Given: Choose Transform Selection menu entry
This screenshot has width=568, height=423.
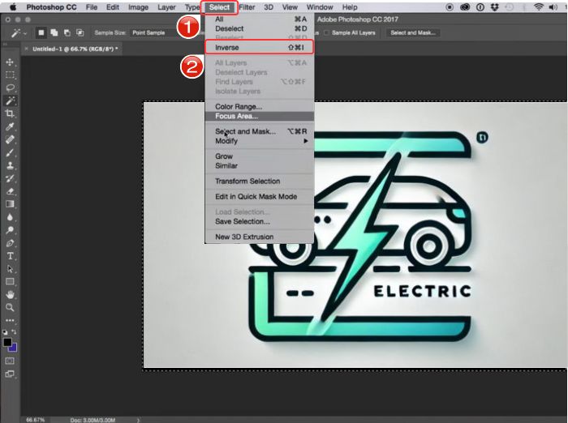Looking at the screenshot, I should point(260,181).
